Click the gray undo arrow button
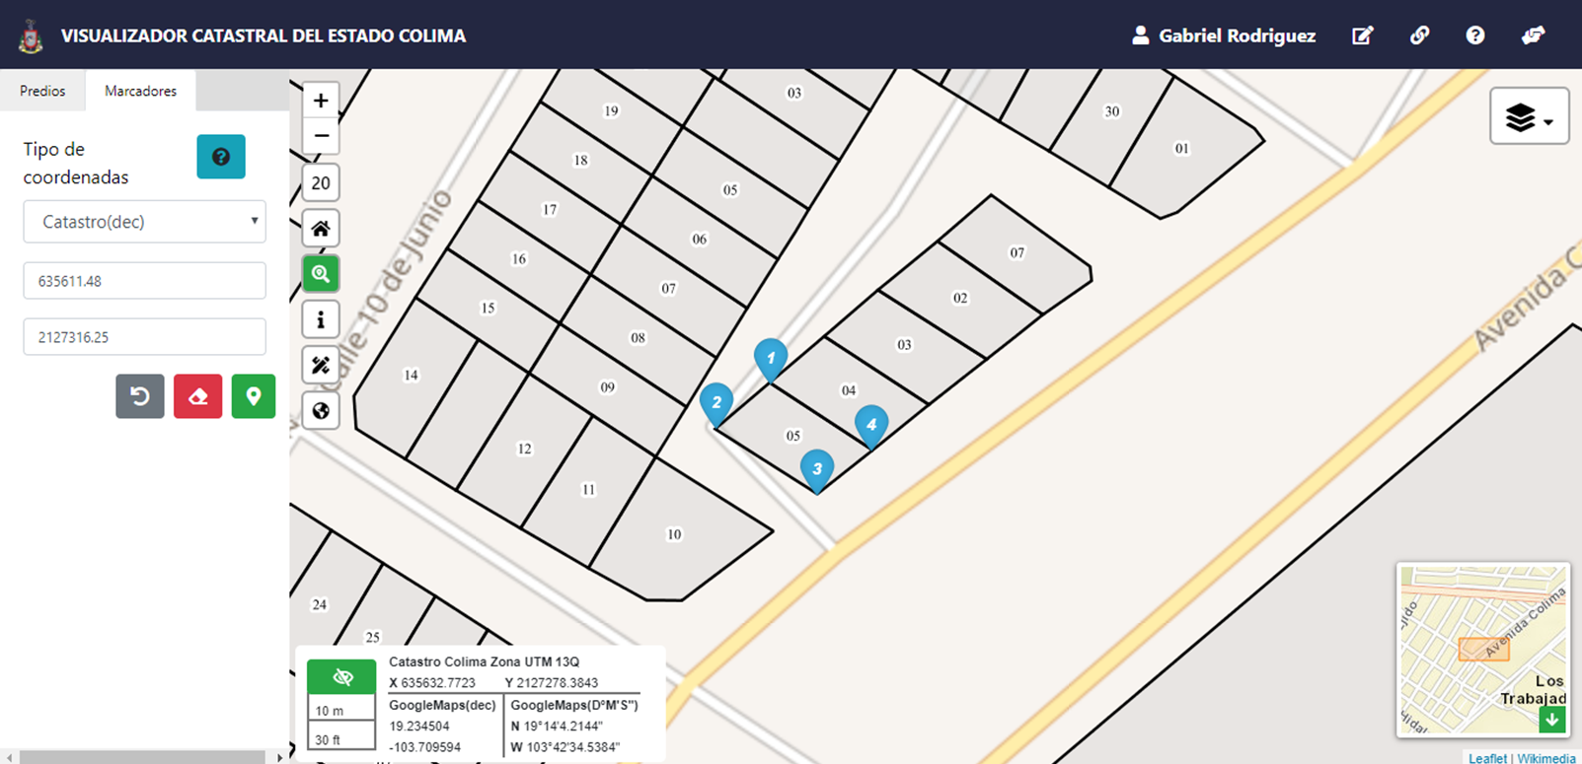This screenshot has width=1582, height=764. (x=140, y=396)
